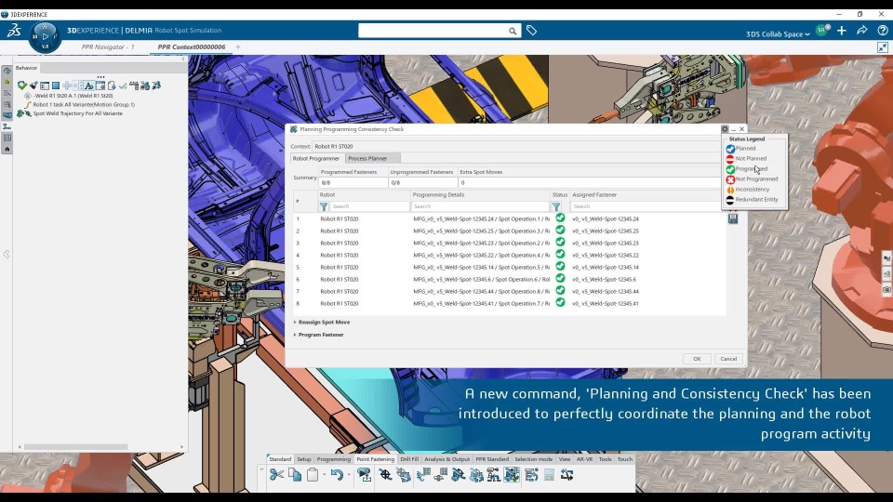Click the tag icon beside the search bar
Viewport: 893px width, 502px height.
531,31
